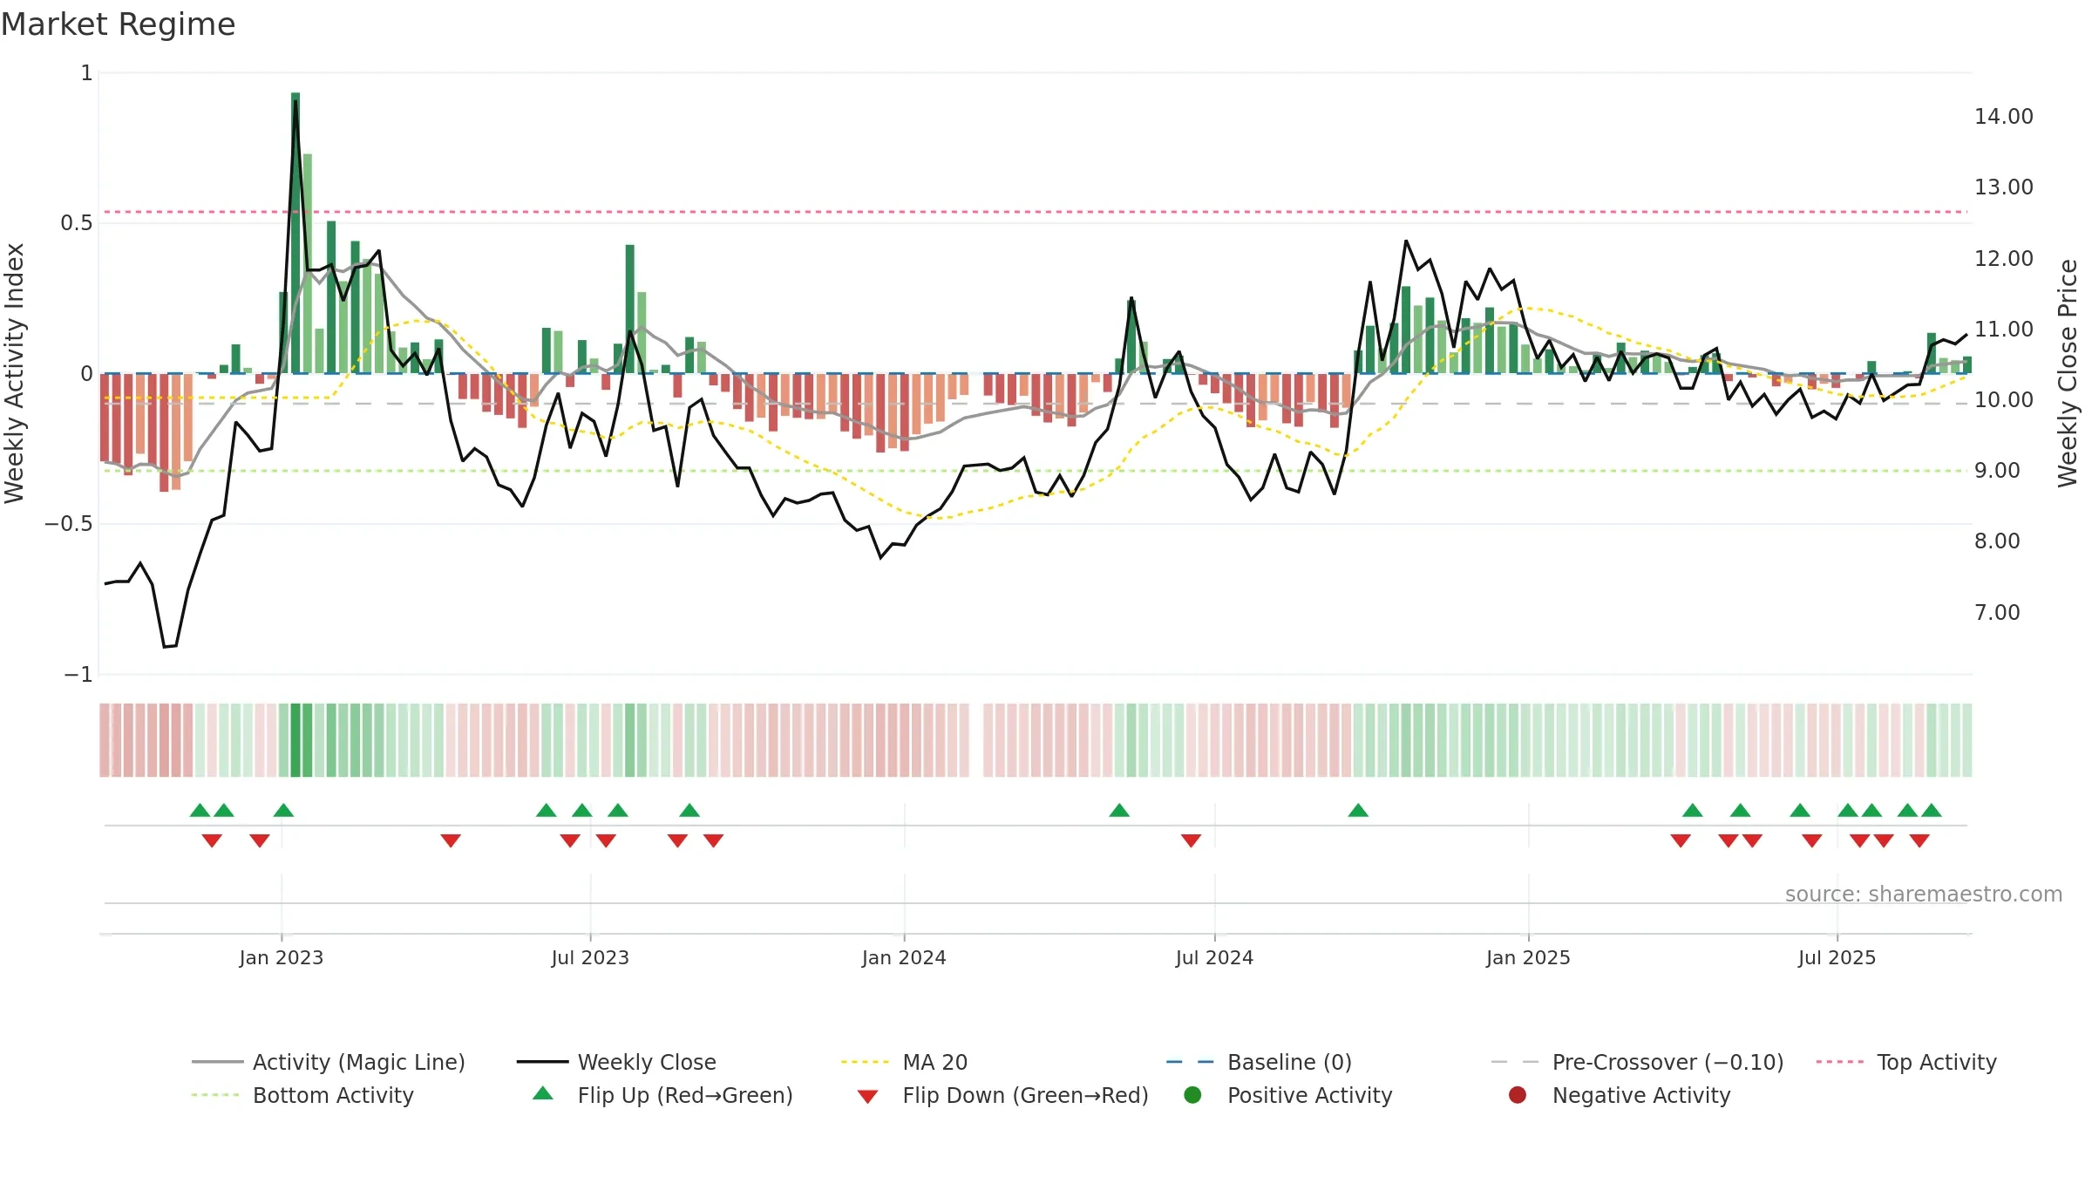The width and height of the screenshot is (2092, 1177).
Task: Click the Negative Activity red circle icon
Action: click(x=1518, y=1095)
